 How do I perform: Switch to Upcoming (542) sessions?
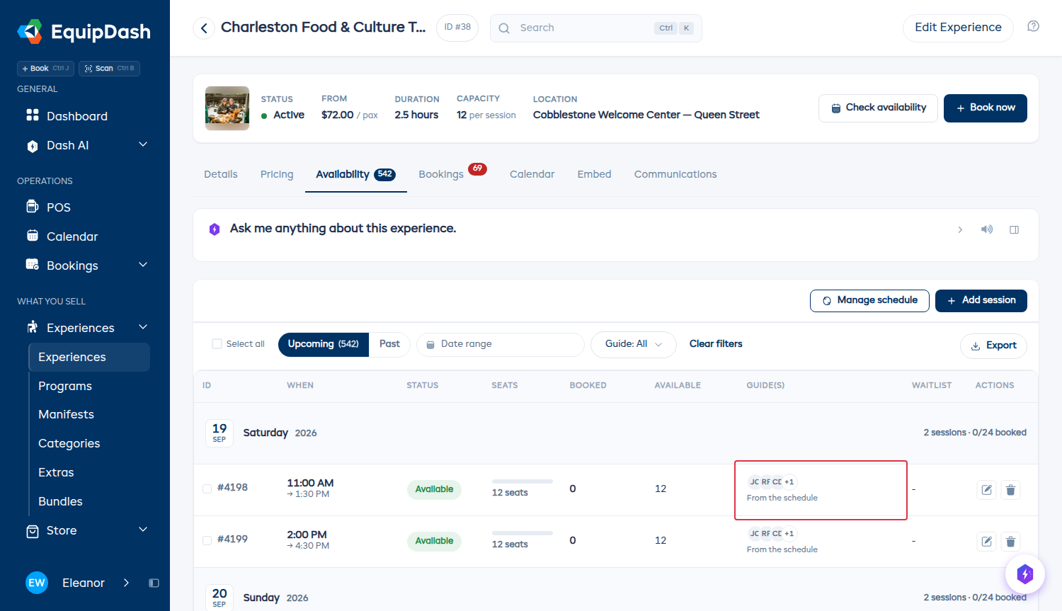tap(324, 344)
